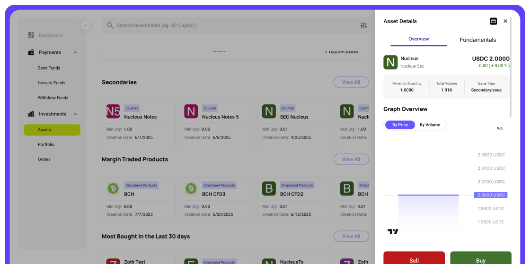Click the red Sell button

coord(414,258)
